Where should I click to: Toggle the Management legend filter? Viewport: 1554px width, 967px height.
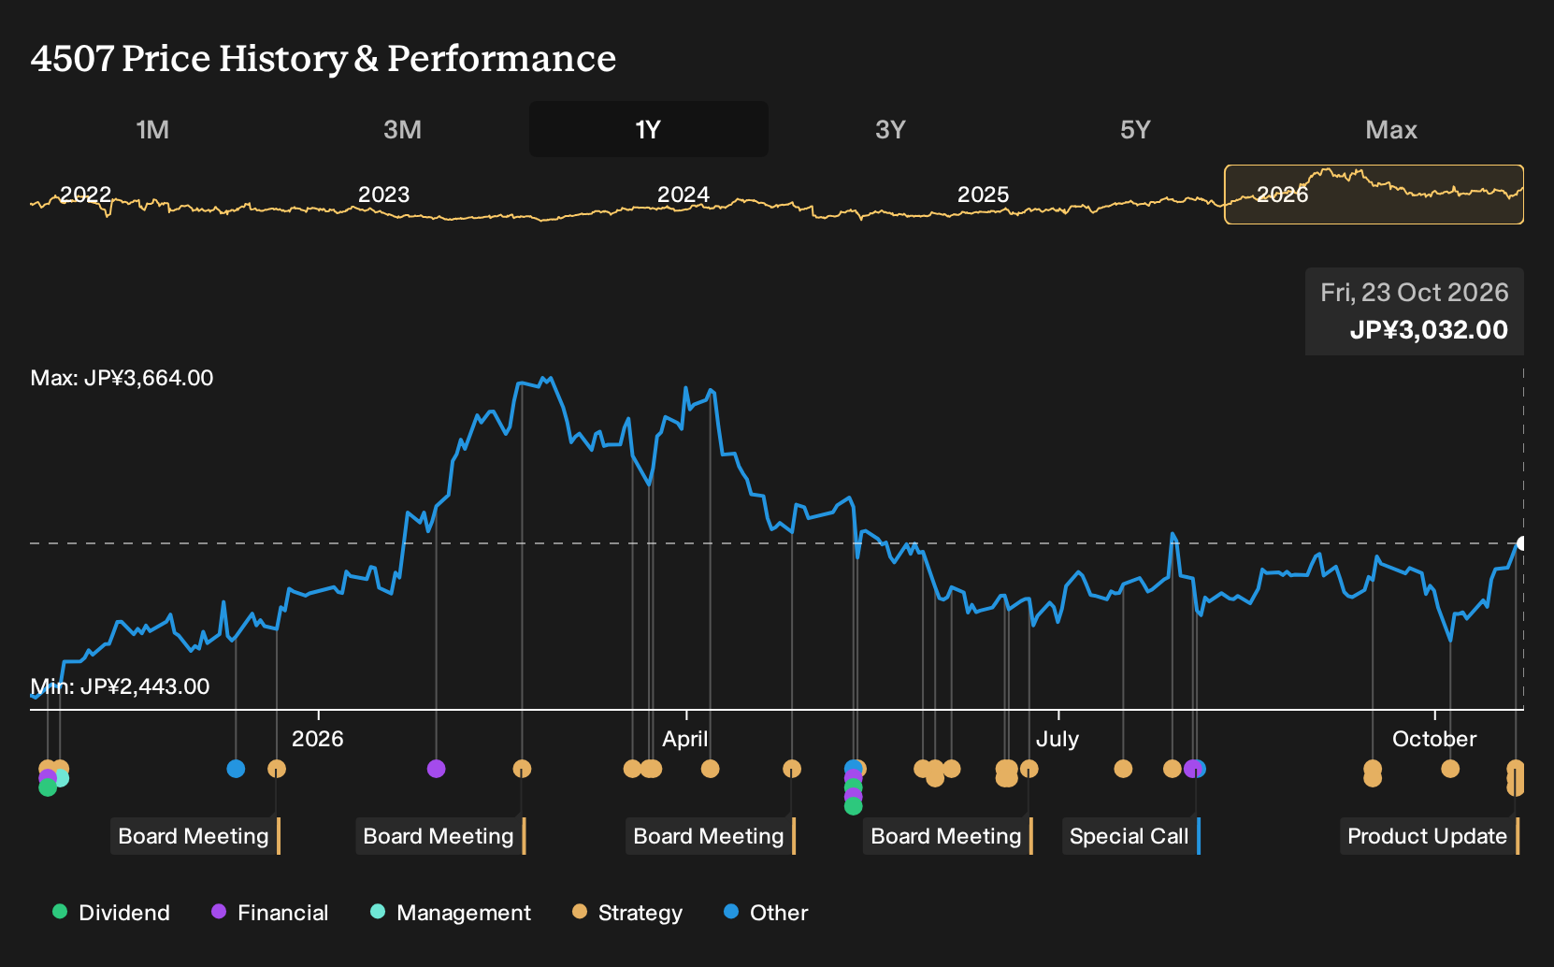(x=451, y=912)
